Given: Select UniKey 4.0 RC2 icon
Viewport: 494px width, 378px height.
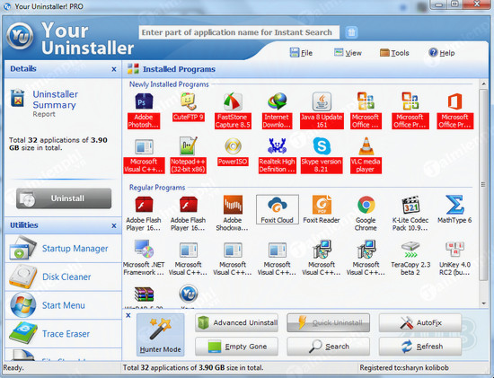Looking at the screenshot, I should pos(455,250).
